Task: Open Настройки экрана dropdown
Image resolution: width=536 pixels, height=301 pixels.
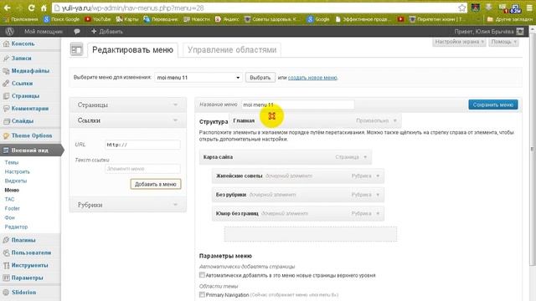Action: pos(459,42)
